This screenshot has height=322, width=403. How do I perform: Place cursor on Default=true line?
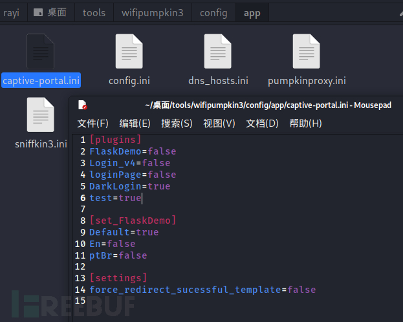tap(124, 232)
